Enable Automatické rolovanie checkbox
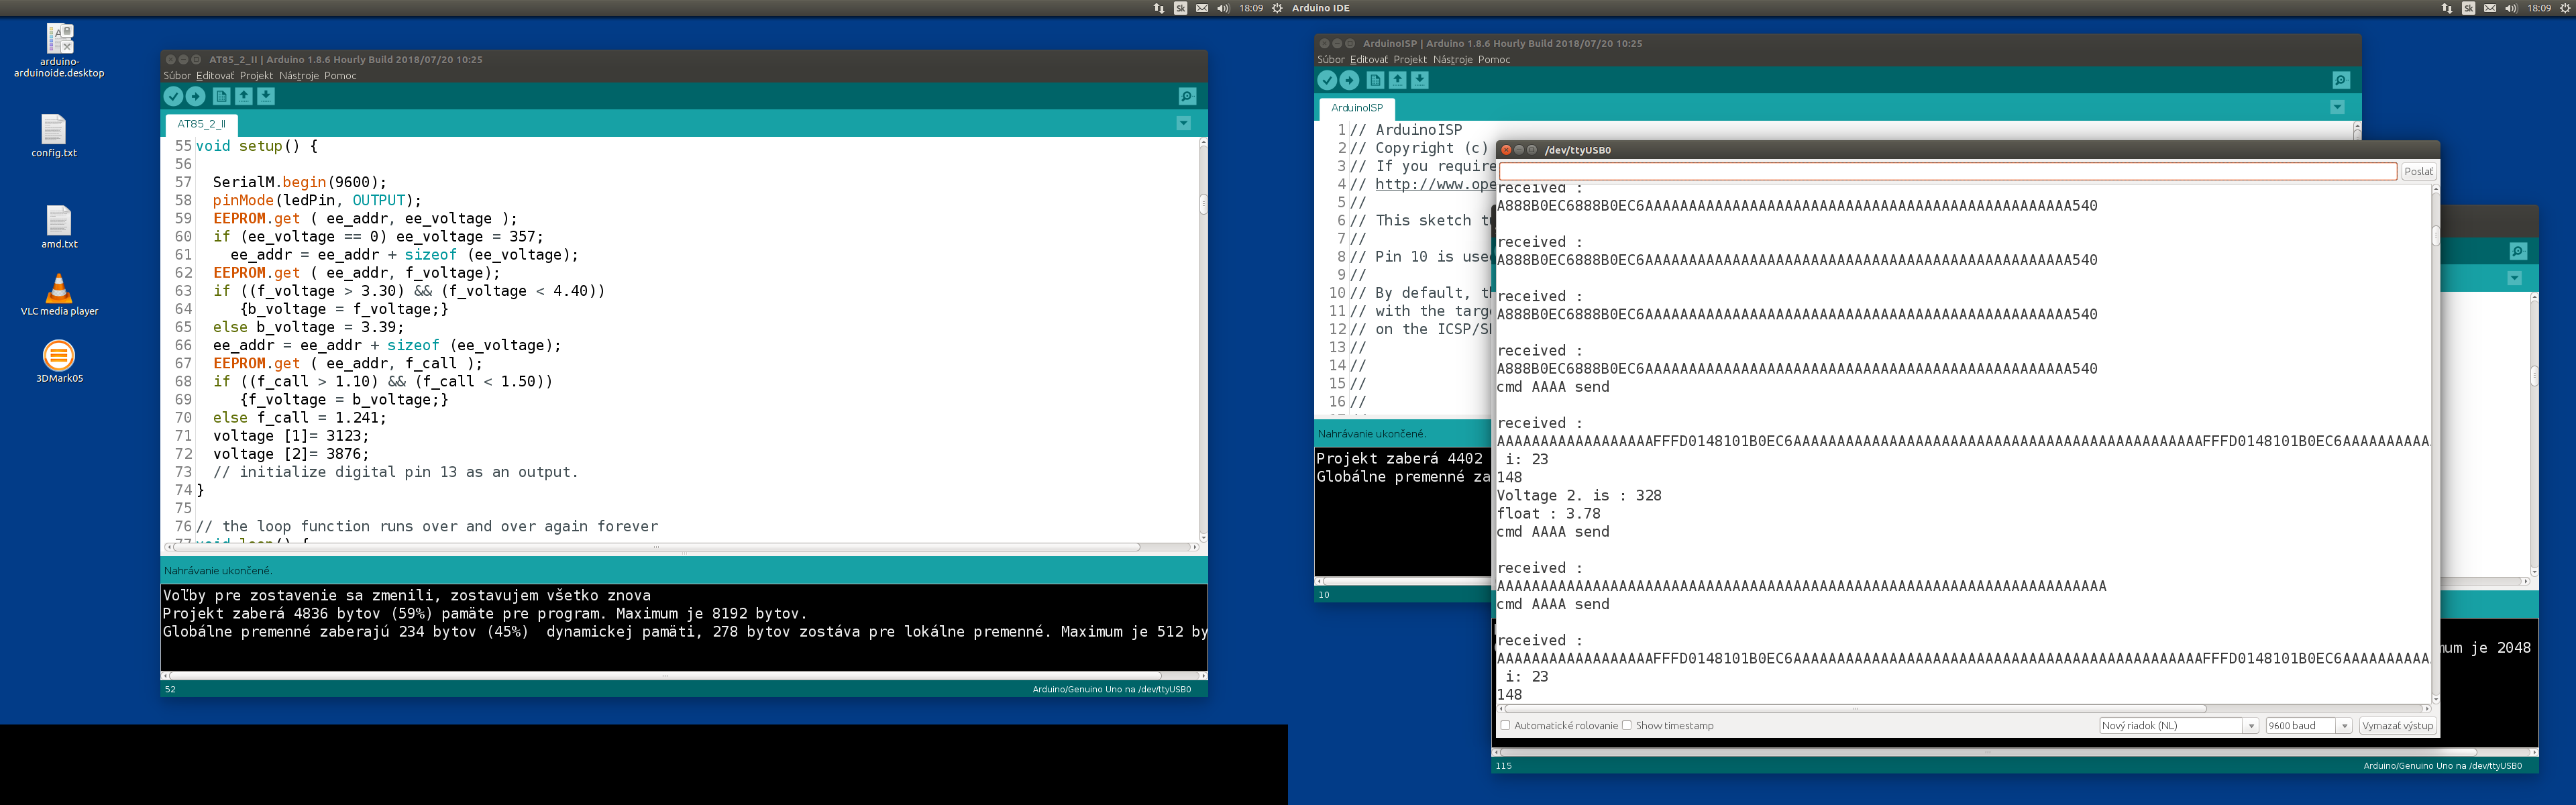 click(1505, 725)
